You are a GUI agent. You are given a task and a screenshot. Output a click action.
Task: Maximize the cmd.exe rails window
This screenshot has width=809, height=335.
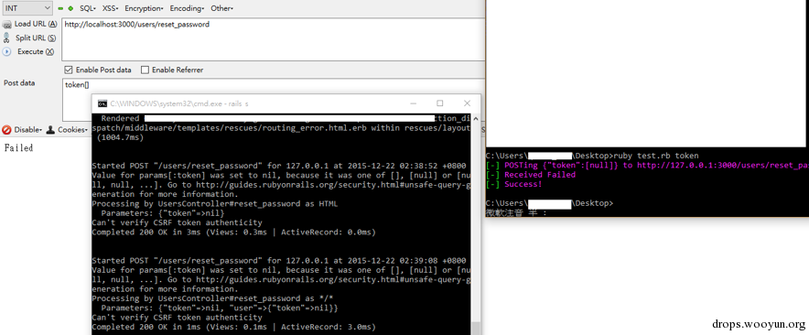pos(440,103)
